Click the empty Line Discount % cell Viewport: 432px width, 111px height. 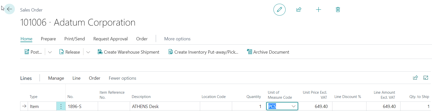(349, 106)
